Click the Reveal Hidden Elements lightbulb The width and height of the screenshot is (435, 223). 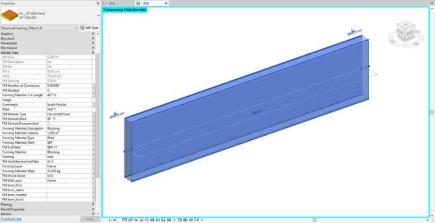(x=174, y=220)
